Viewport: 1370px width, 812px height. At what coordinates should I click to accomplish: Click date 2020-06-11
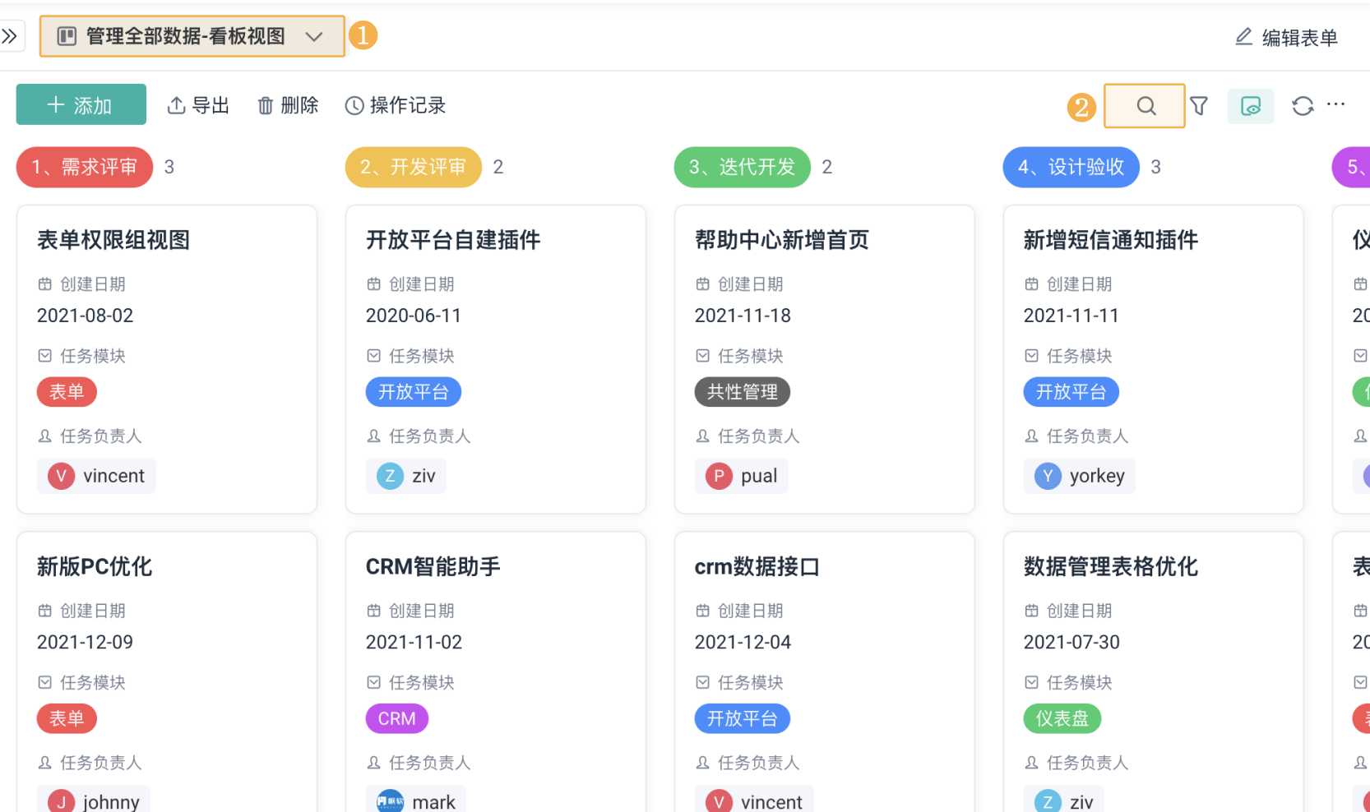tap(414, 316)
